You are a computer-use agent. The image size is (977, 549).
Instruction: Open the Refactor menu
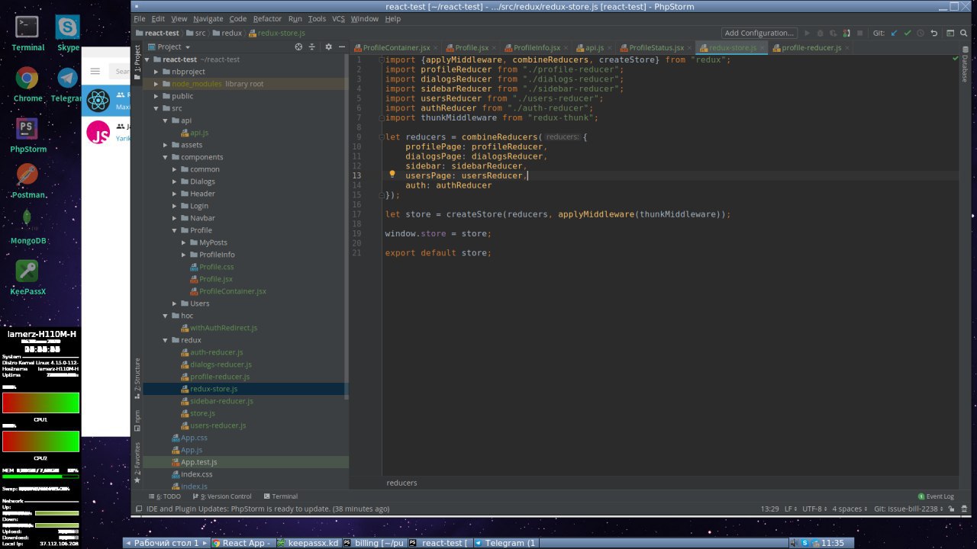click(267, 18)
